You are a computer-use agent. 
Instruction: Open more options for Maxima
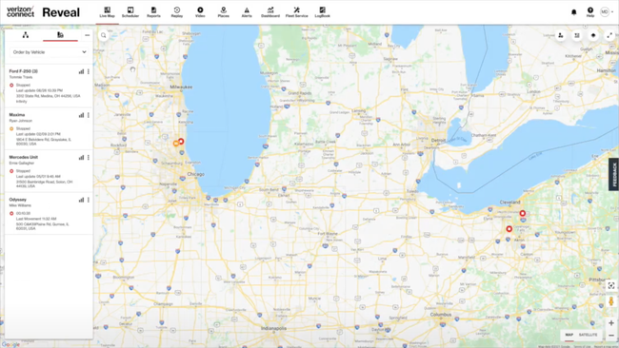pos(89,115)
